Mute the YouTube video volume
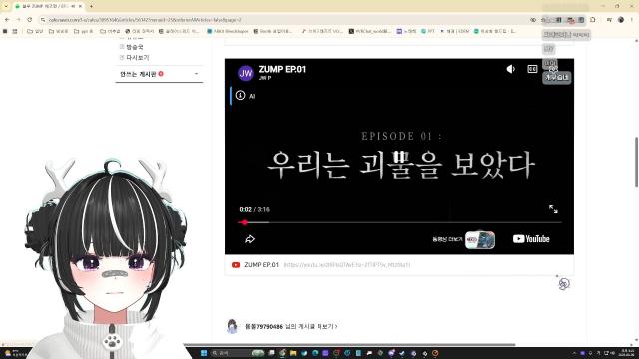 click(510, 69)
